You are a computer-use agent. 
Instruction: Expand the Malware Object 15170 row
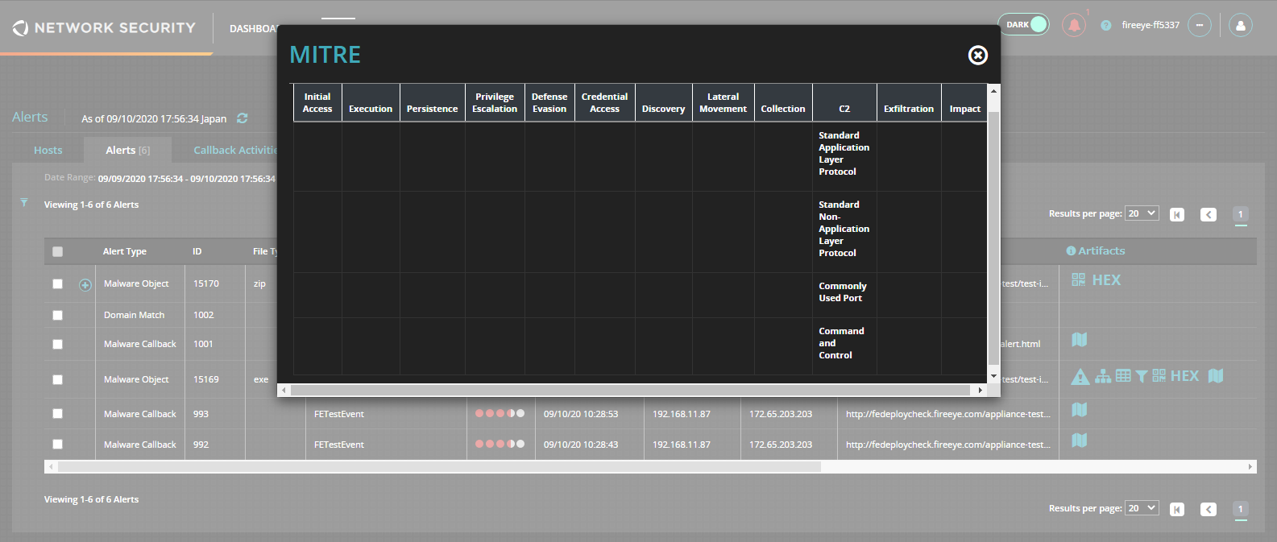point(85,285)
